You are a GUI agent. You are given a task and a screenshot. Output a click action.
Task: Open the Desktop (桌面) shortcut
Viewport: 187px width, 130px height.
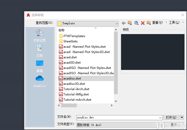click(40, 66)
